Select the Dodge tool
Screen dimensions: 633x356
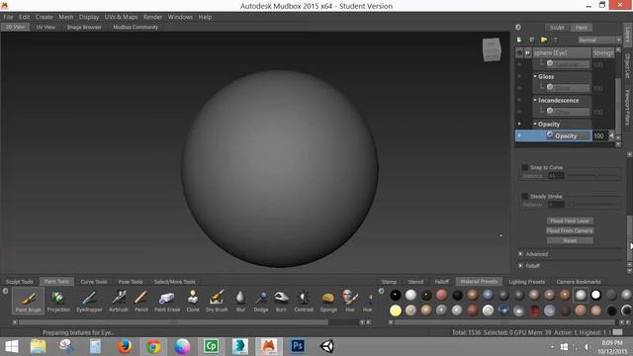tap(261, 301)
